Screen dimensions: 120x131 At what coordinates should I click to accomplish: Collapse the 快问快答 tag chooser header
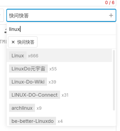point(61,15)
